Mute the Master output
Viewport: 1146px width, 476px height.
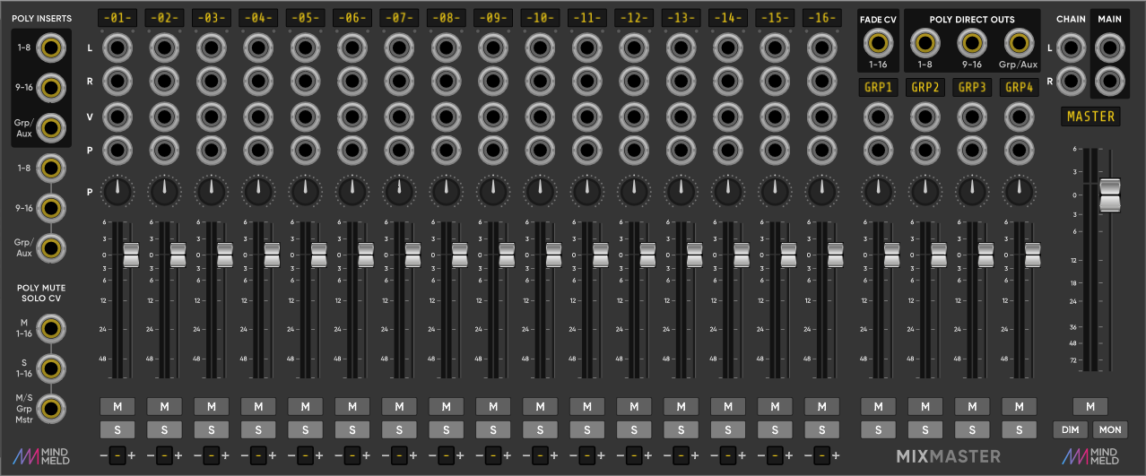[1090, 407]
